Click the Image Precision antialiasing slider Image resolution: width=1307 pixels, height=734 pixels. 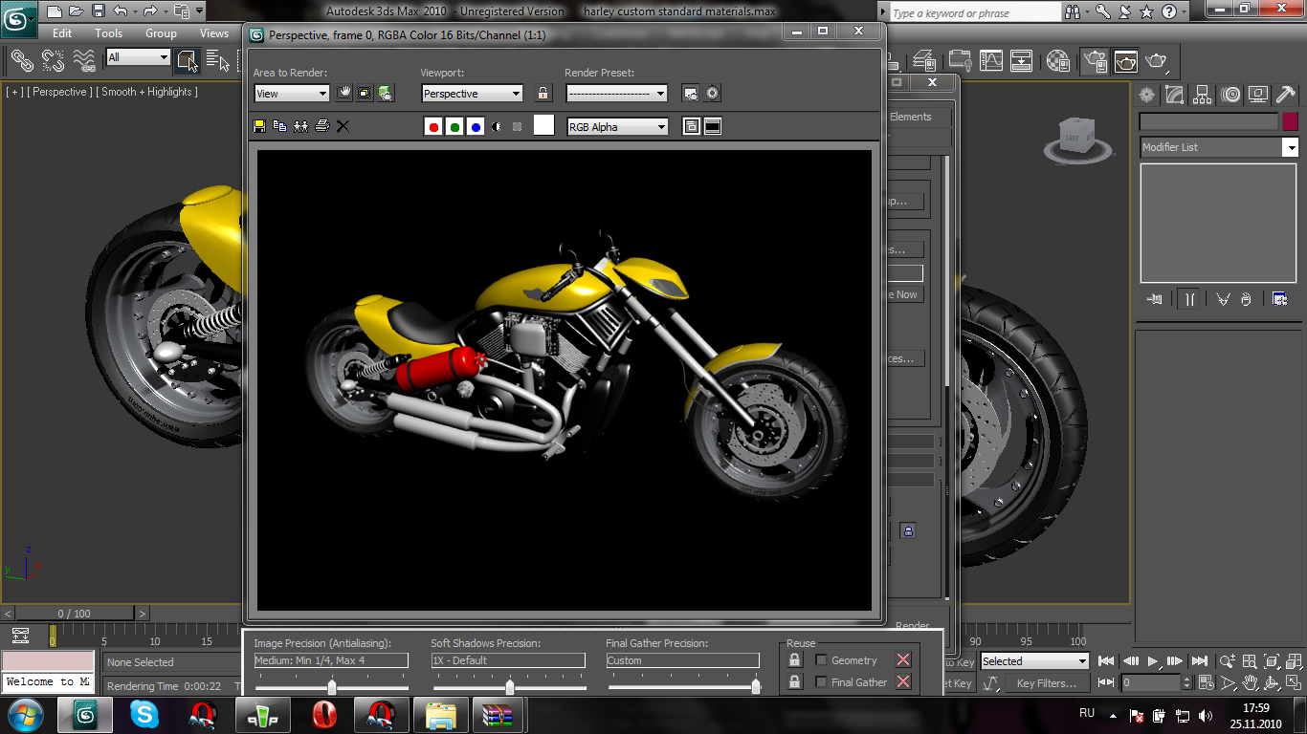332,687
